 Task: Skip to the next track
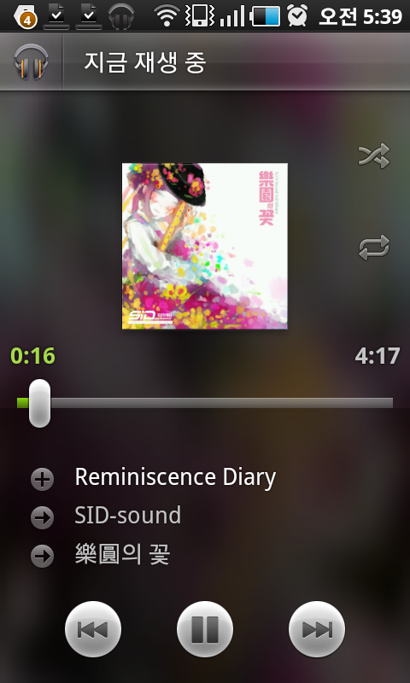tap(317, 629)
